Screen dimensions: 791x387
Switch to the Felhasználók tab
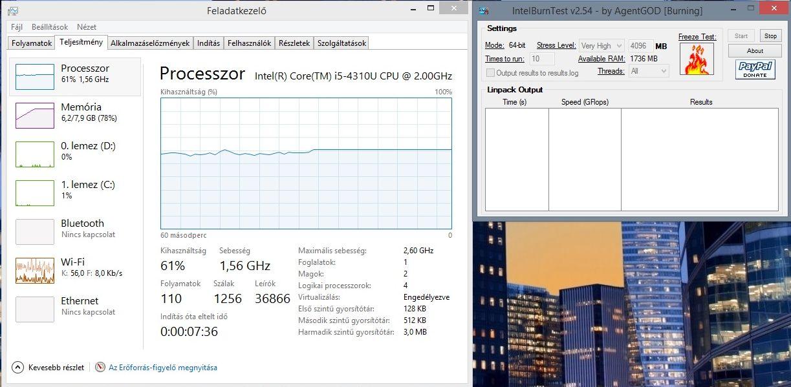[x=249, y=43]
